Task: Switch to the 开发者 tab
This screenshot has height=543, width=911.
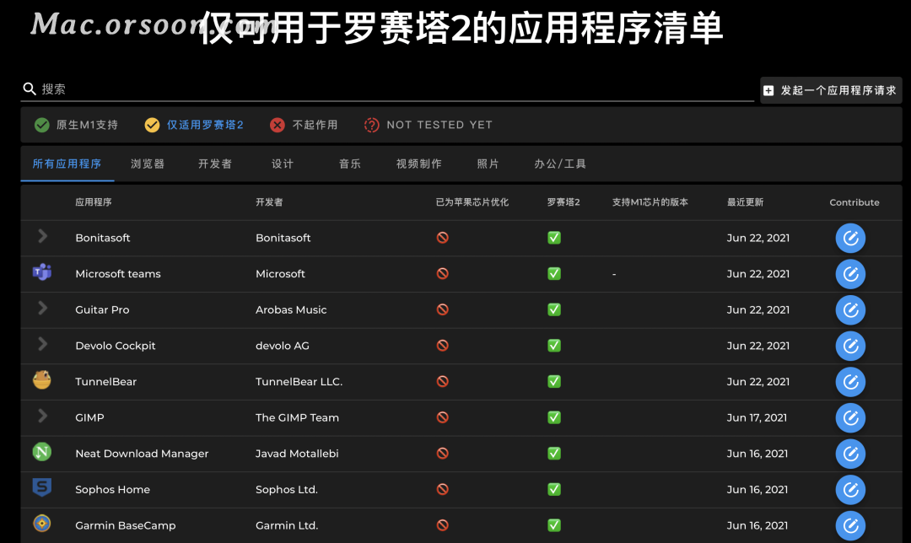Action: click(215, 164)
